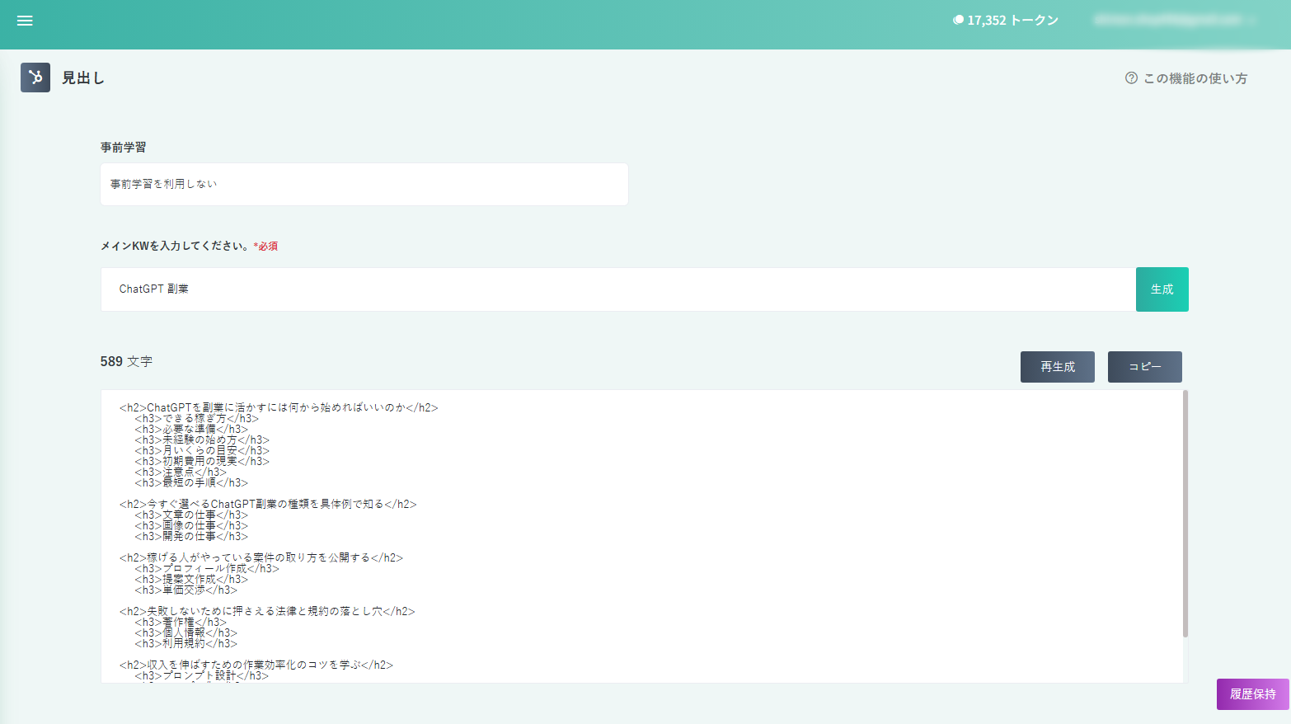
Task: Click the h3 line 画像の仕事
Action: 191,525
